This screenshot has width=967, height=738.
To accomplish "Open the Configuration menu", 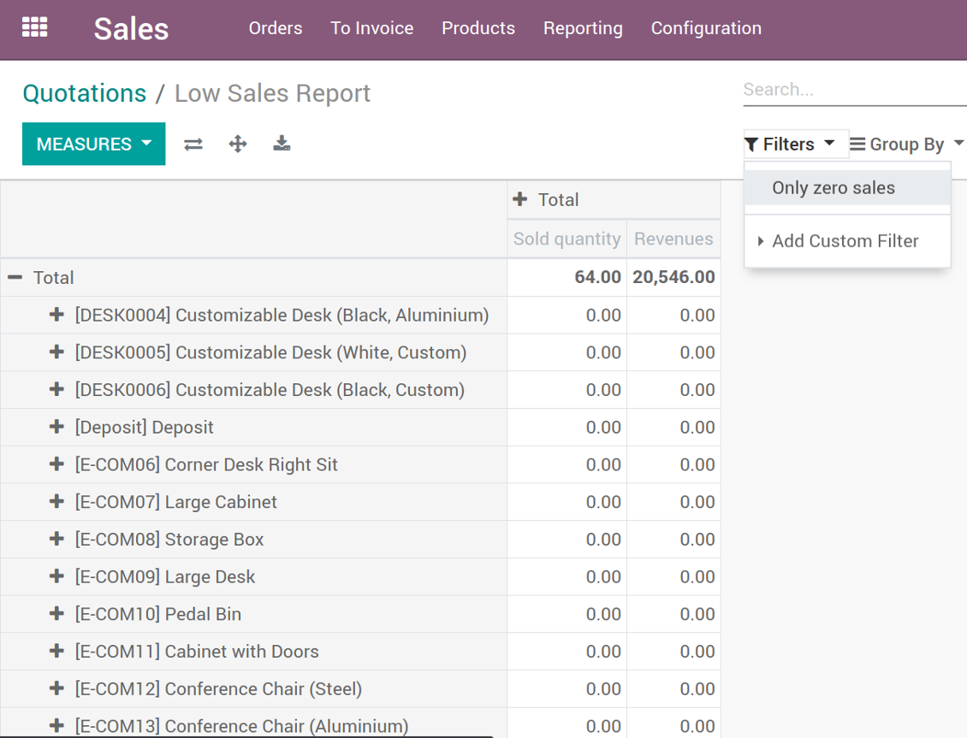I will click(x=706, y=28).
